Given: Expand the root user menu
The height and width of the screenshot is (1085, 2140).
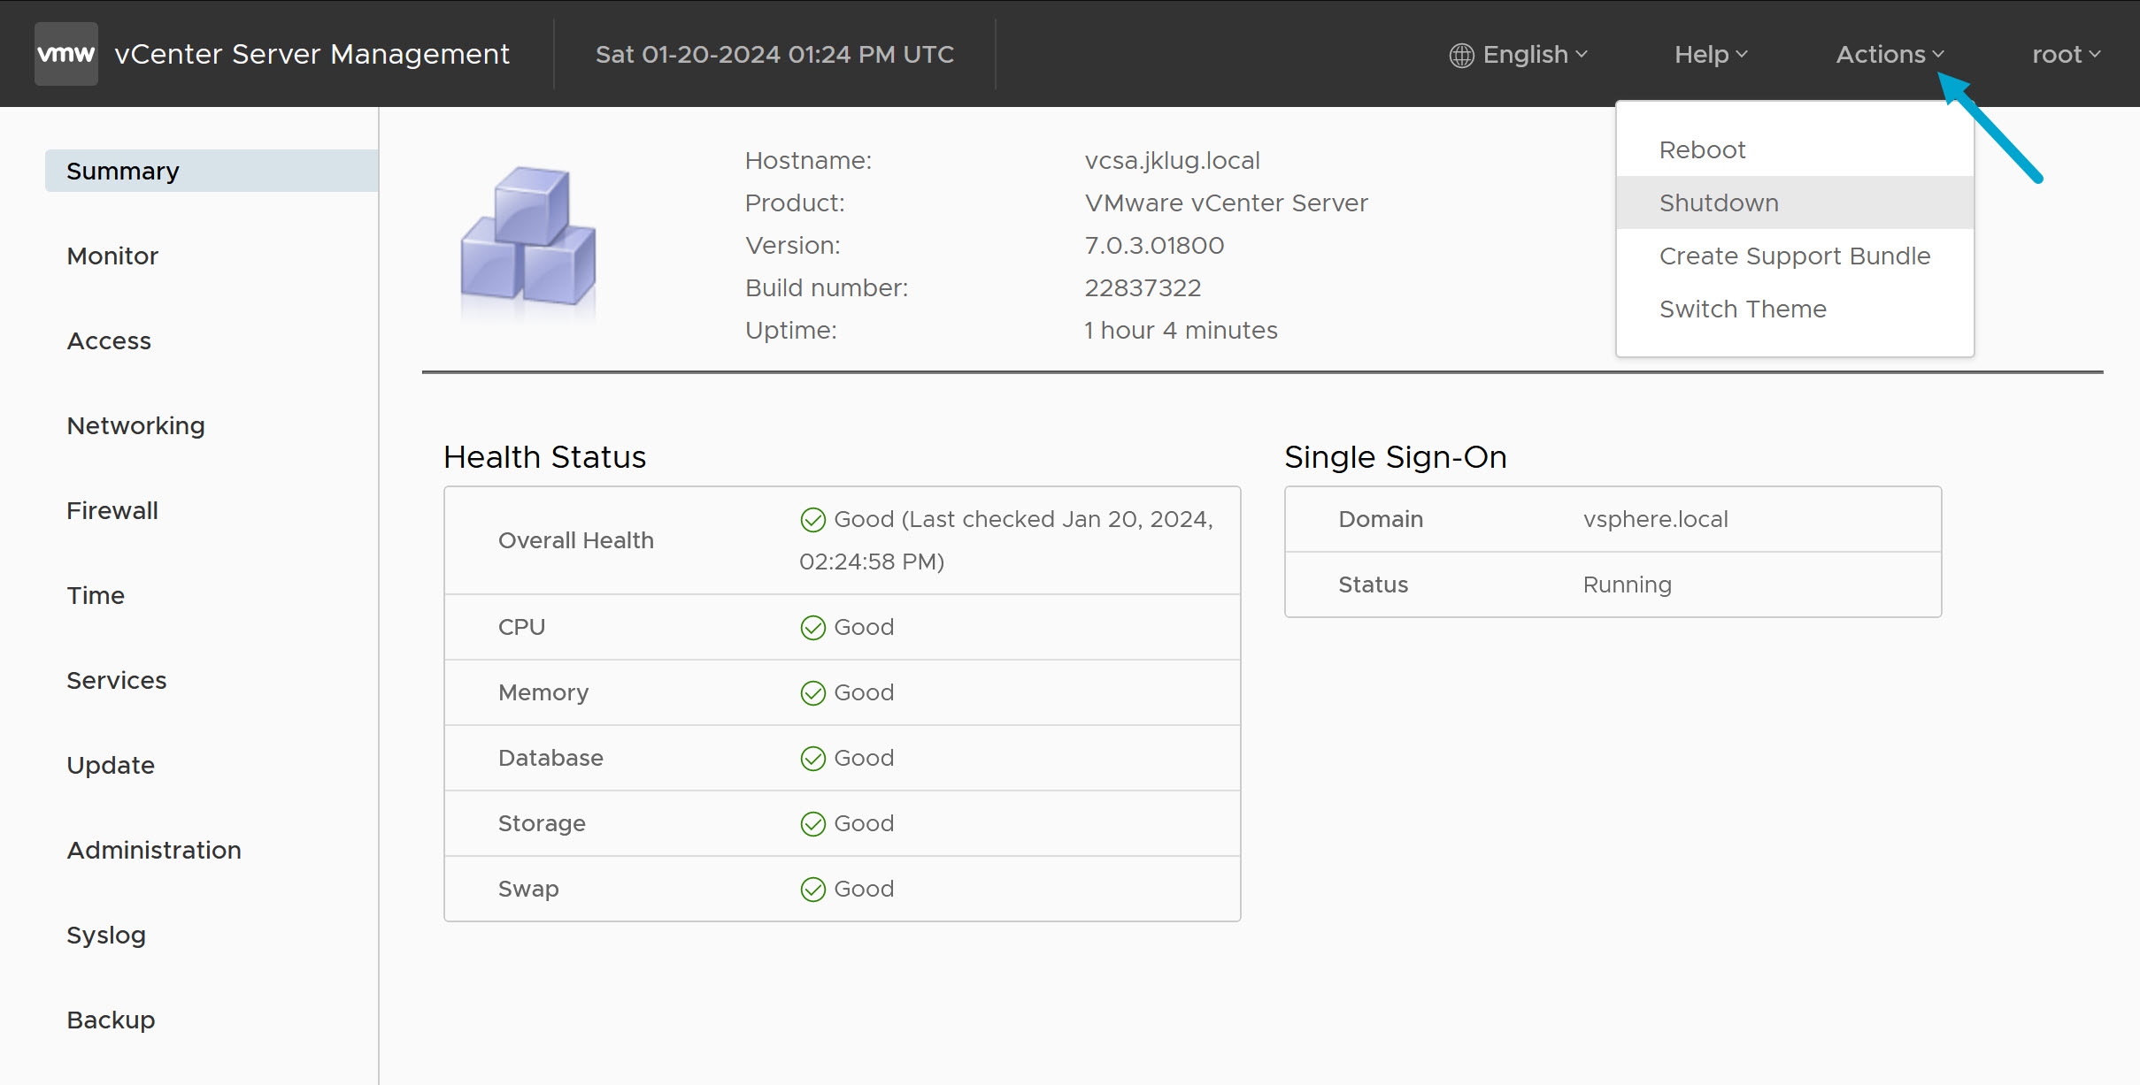Looking at the screenshot, I should [2063, 53].
